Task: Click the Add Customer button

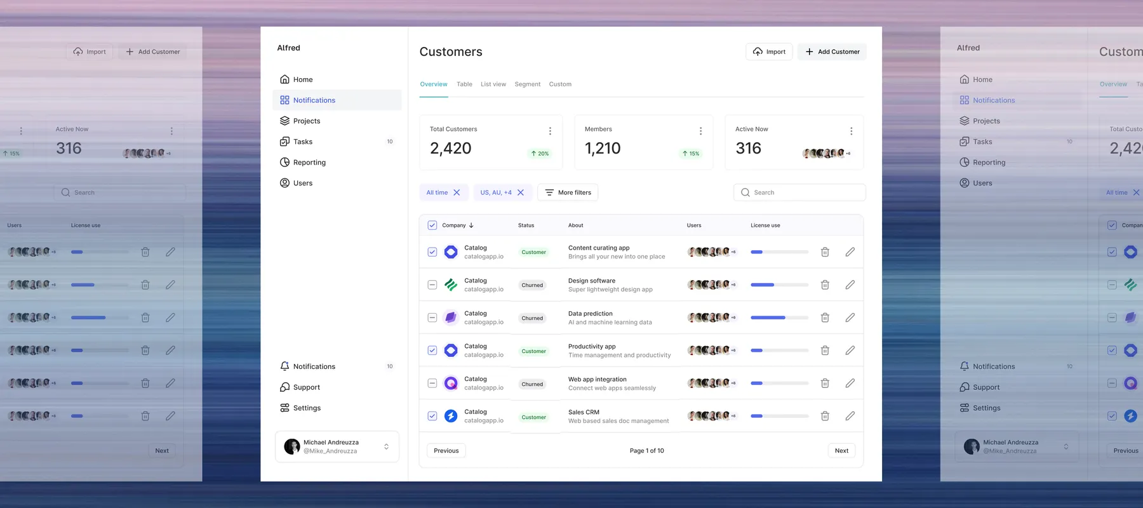Action: 832,52
